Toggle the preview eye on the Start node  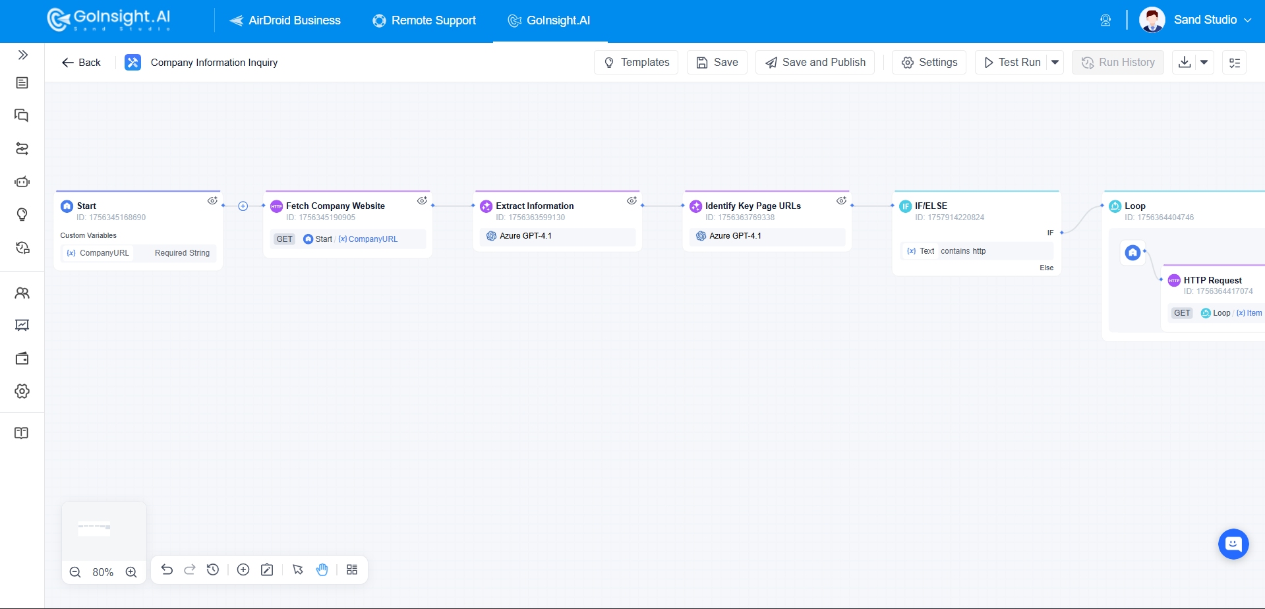pyautogui.click(x=212, y=200)
